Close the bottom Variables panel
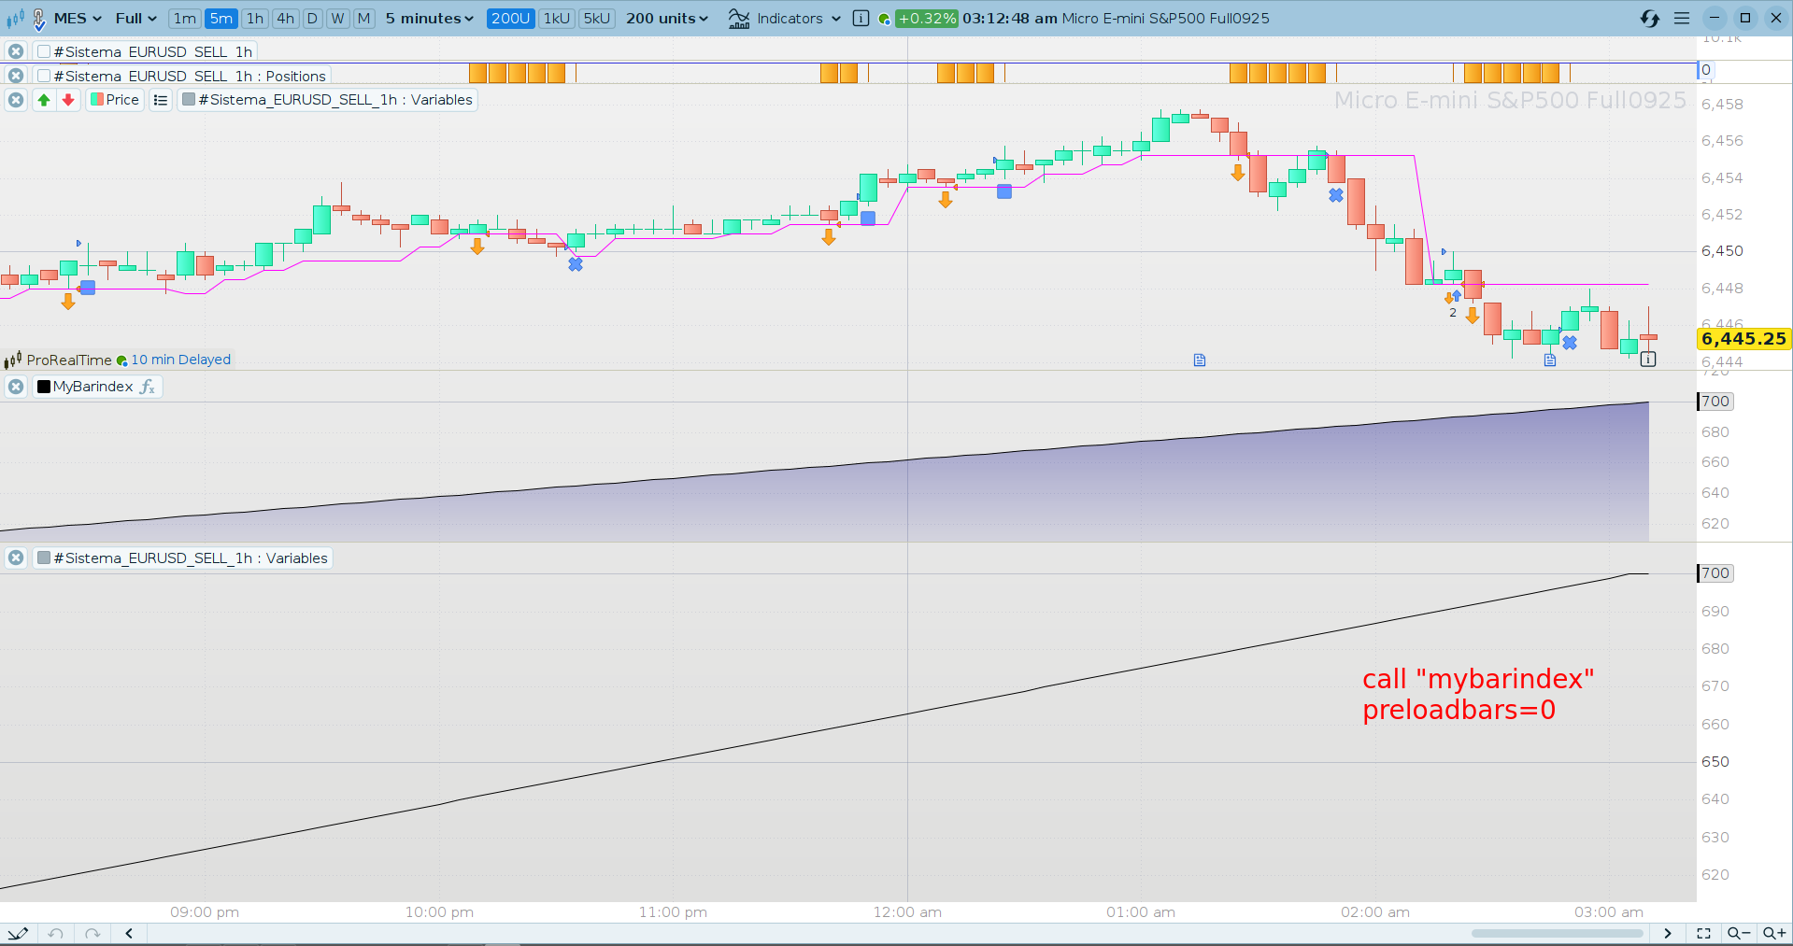Viewport: 1793px width, 946px height. pyautogui.click(x=16, y=558)
